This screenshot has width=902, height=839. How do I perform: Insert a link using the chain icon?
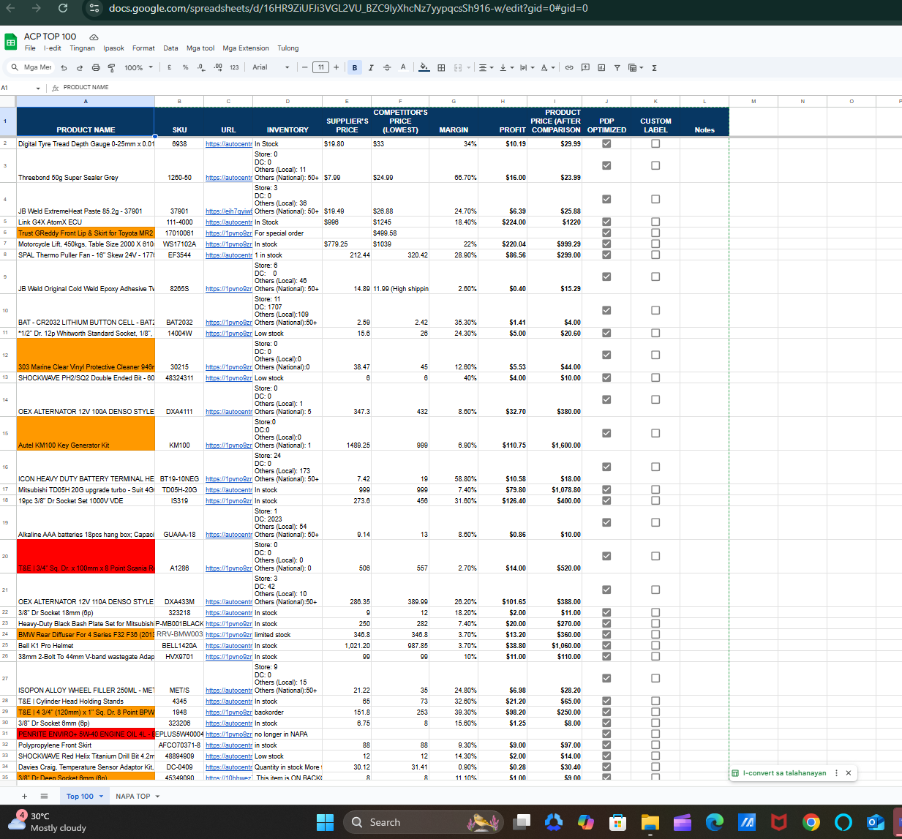(x=569, y=67)
